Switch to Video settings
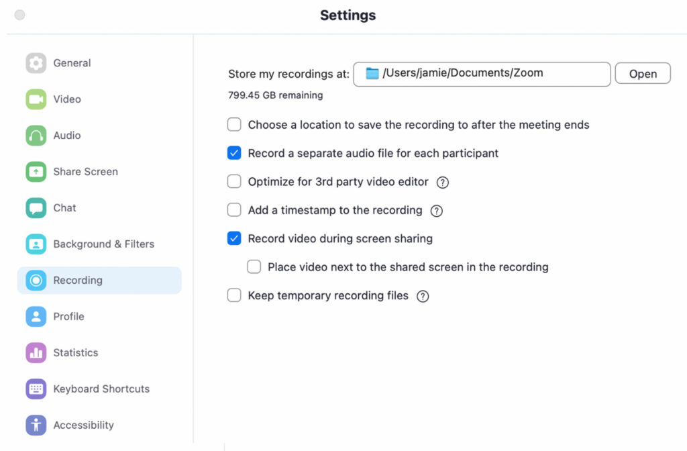The width and height of the screenshot is (687, 451). tap(99, 99)
